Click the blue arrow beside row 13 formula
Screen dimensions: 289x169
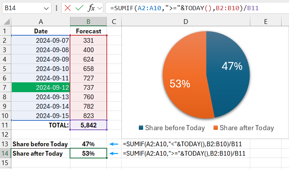(x=114, y=144)
